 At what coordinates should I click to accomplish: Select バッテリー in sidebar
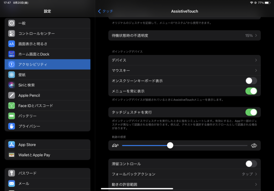pyautogui.click(x=48, y=116)
